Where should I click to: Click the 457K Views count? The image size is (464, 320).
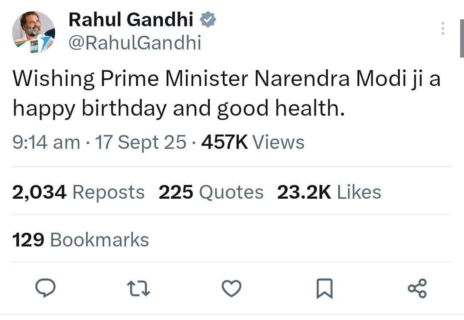click(x=252, y=142)
